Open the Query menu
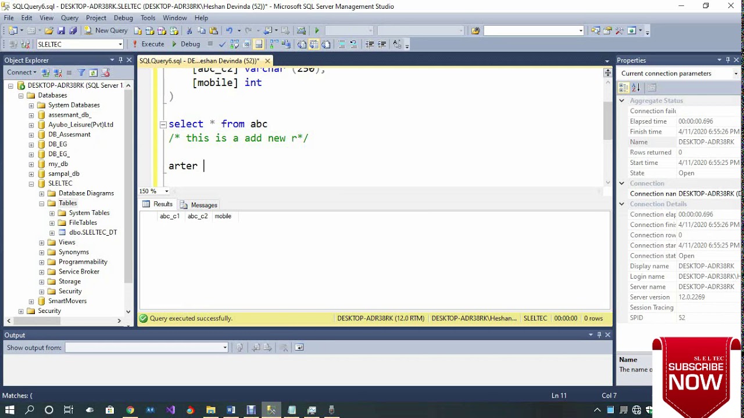 (70, 18)
